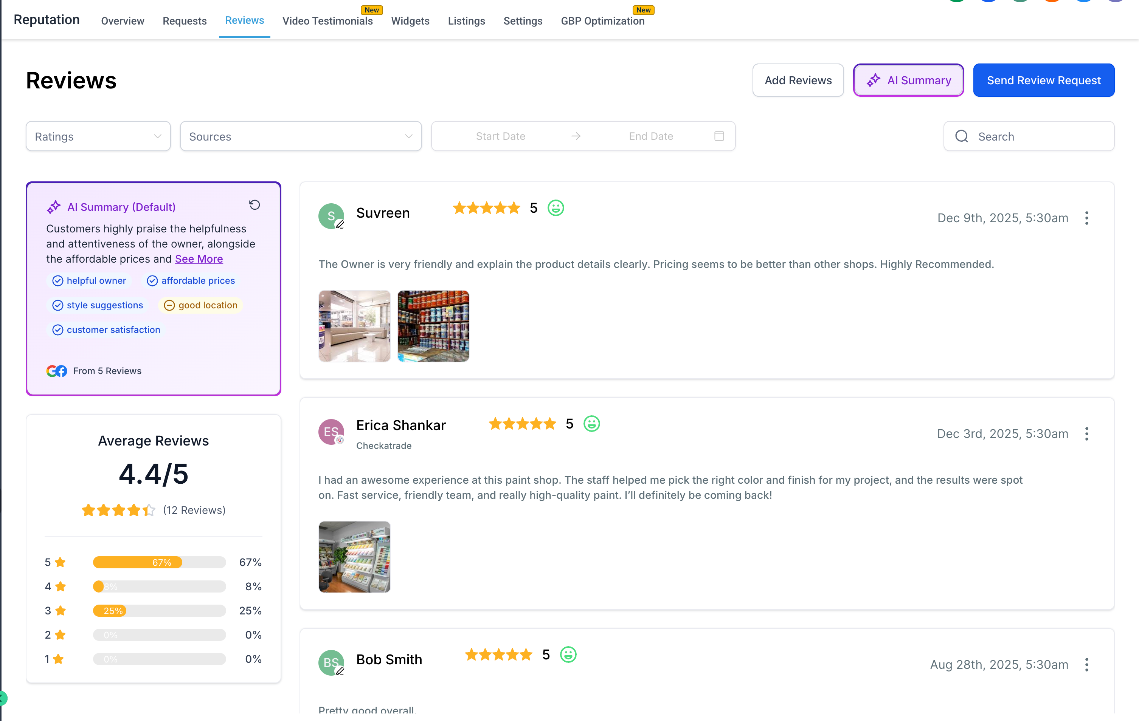
Task: Expand the Ratings dropdown
Action: 98,137
